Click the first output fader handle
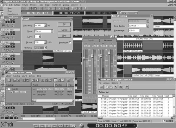 [84, 59]
